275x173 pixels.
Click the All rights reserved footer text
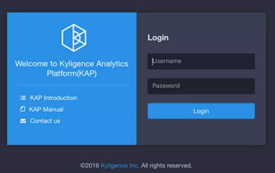[167, 165]
